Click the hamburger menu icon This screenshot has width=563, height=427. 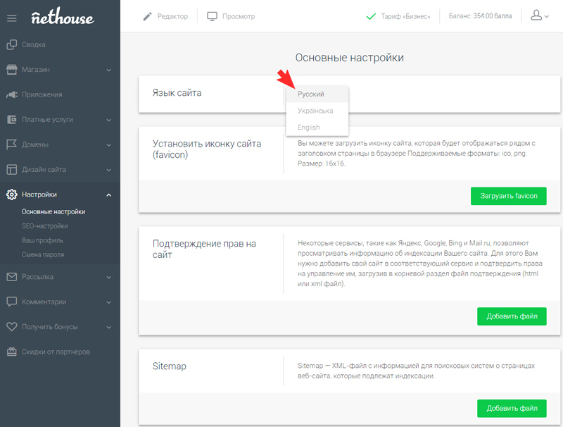coord(11,18)
